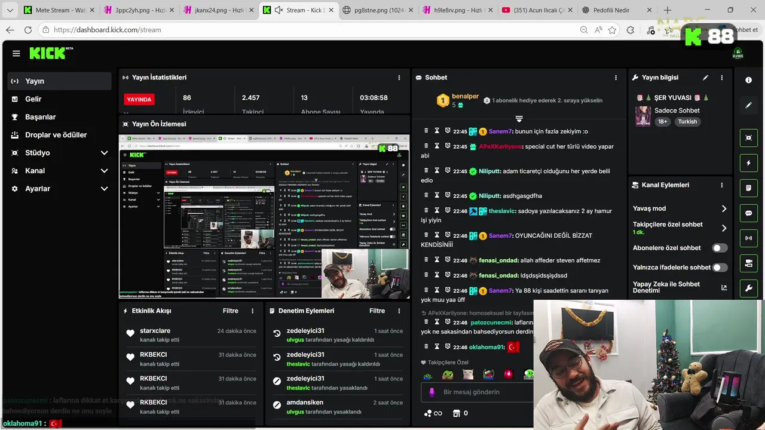
Task: Timeout APeXKarliyone with the hourglass icon
Action: (x=437, y=146)
